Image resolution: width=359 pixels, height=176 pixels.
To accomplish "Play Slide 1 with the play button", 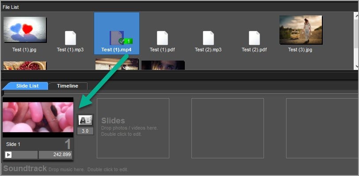I will click(8, 155).
